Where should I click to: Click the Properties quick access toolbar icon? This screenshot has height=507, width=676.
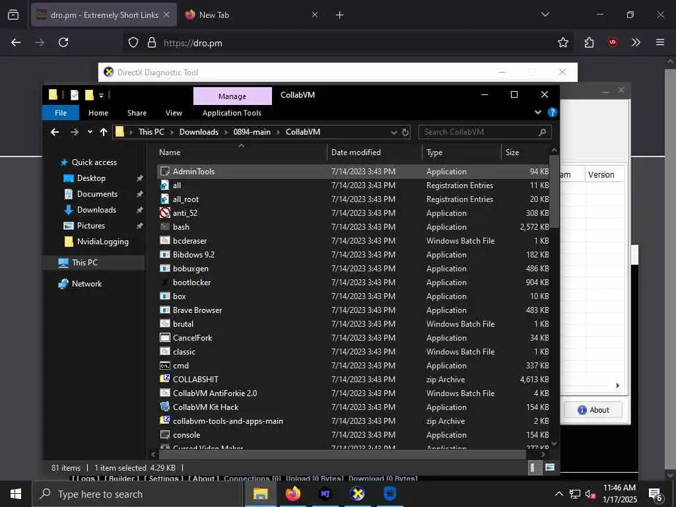[75, 95]
